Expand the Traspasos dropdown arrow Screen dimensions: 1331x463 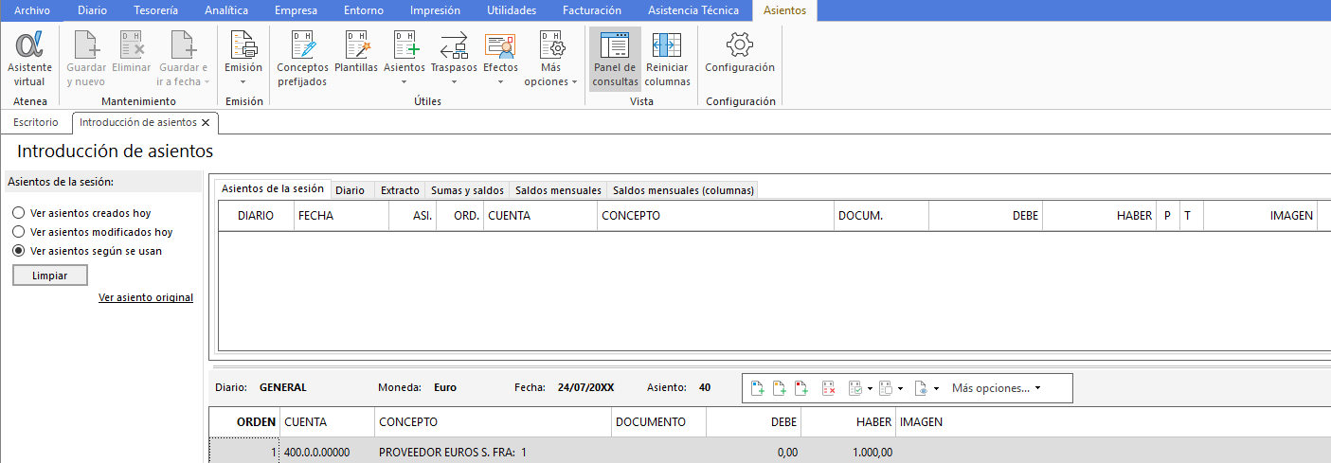454,82
